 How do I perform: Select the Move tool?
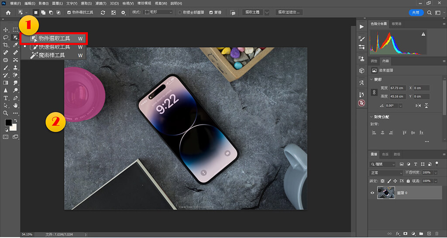(x=5, y=30)
